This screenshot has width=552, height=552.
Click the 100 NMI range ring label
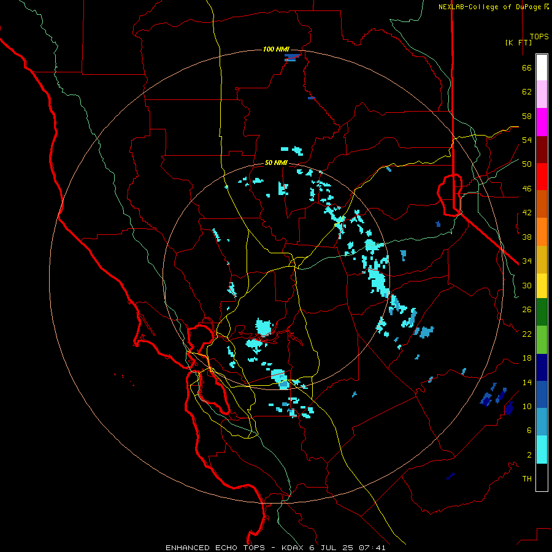(x=276, y=49)
